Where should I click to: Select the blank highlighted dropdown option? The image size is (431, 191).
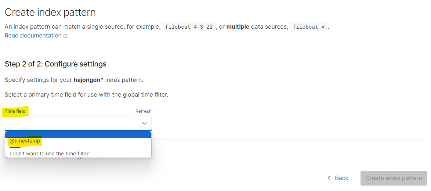click(78, 134)
